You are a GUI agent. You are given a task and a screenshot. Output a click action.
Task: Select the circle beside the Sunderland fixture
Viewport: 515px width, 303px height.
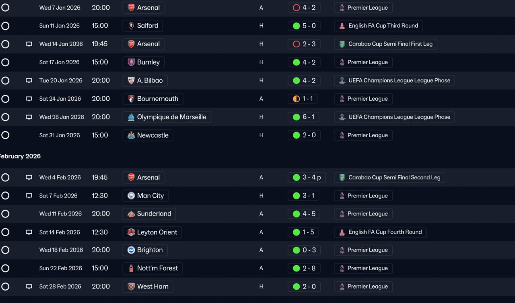click(5, 214)
